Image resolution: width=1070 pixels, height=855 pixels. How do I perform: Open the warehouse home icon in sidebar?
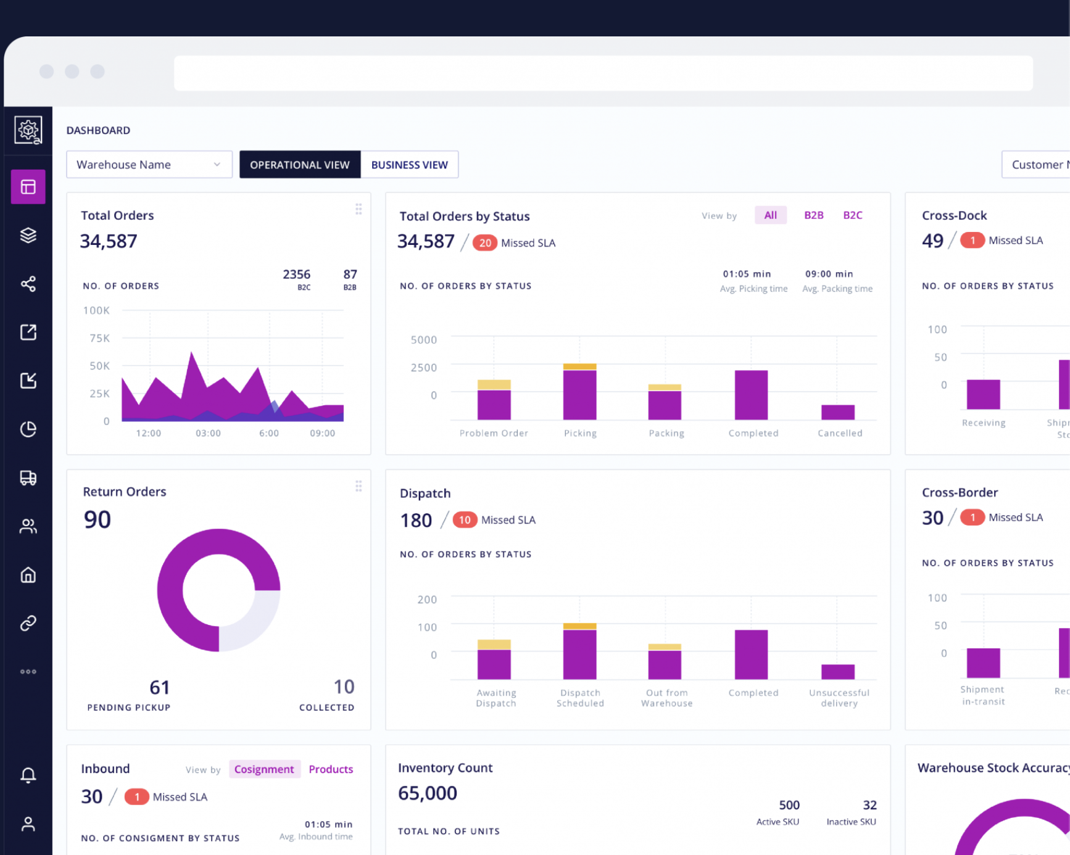click(28, 575)
